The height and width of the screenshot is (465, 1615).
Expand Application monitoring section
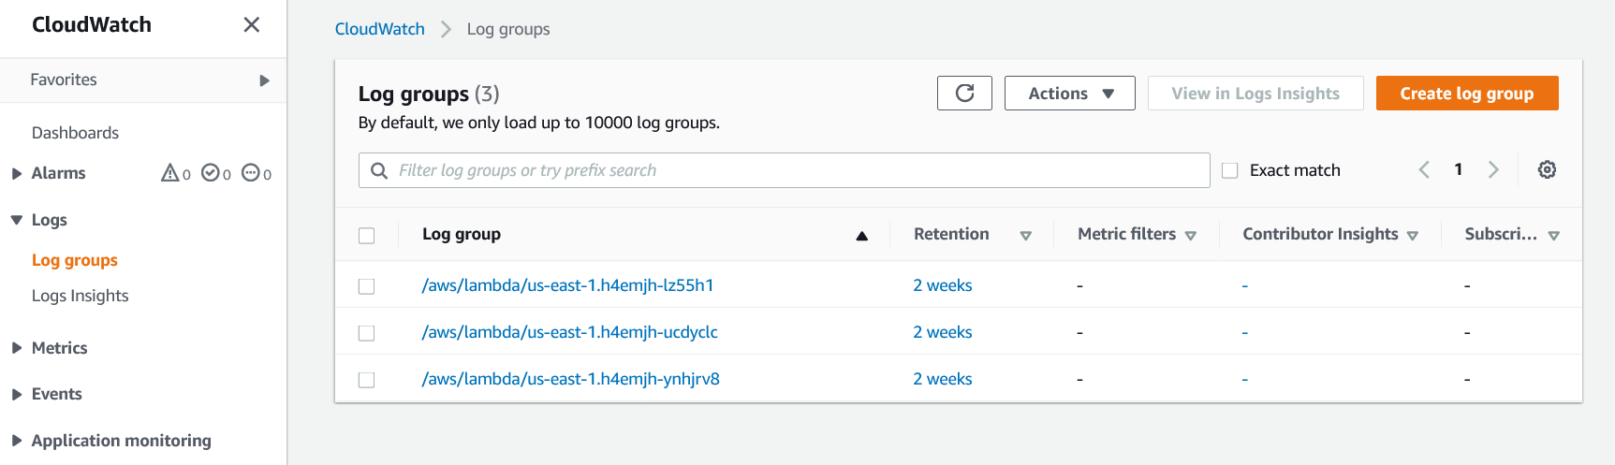click(x=17, y=441)
